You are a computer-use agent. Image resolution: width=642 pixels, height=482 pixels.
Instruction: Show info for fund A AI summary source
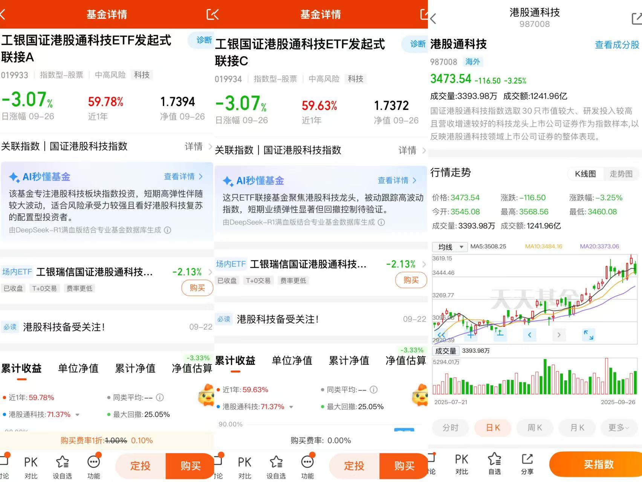pos(168,230)
